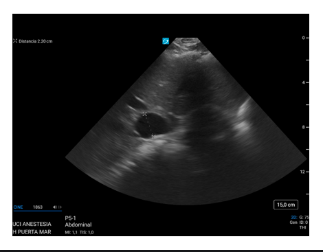Click the blue probe orientation marker icon
323x252 pixels.
[x=166, y=41]
